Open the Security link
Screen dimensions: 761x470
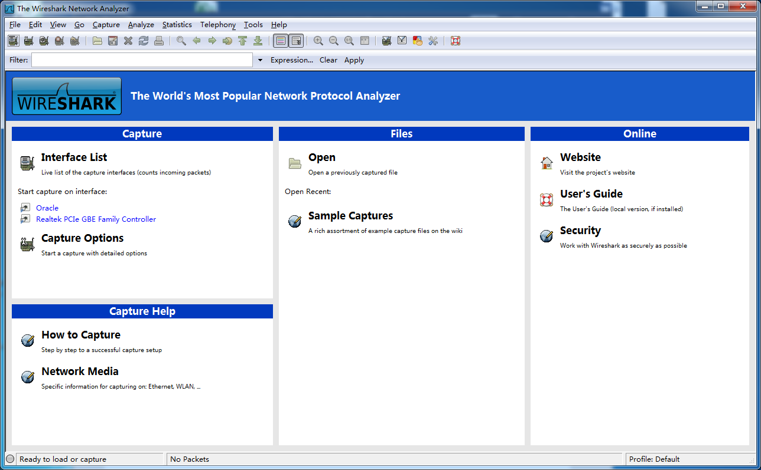[580, 231]
